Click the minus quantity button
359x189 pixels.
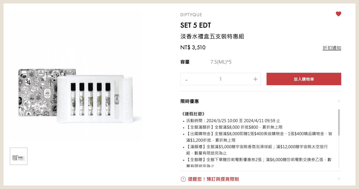[x=187, y=79]
